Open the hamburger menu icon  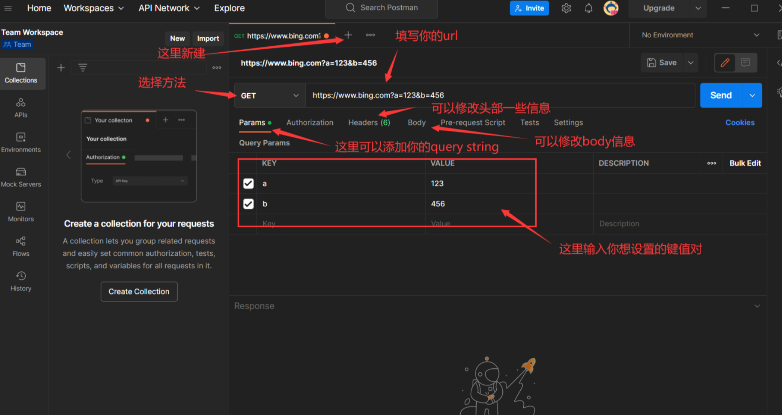pos(8,8)
